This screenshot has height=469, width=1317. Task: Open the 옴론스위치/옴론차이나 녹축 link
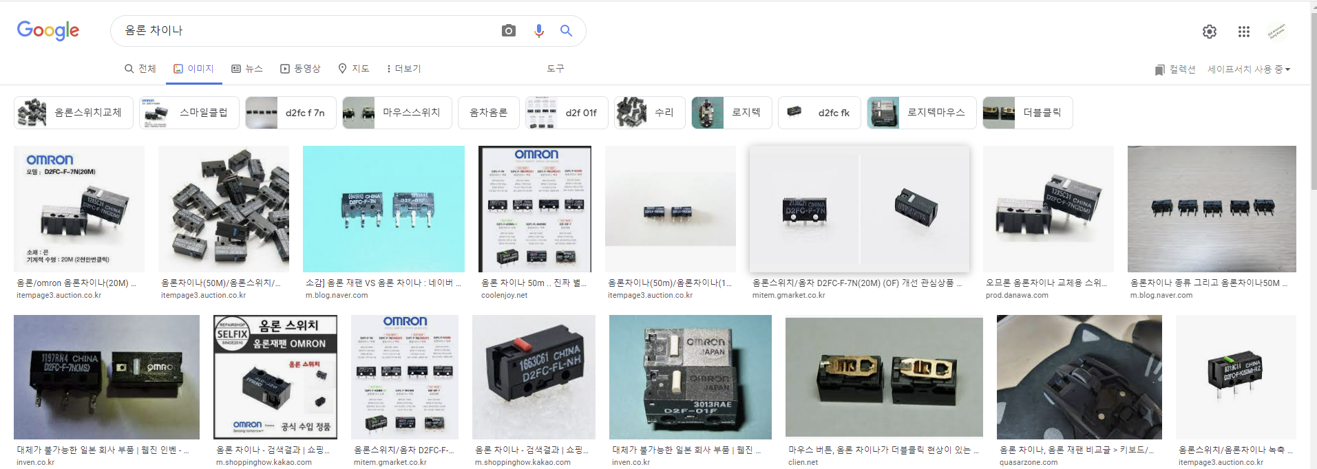[1236, 450]
